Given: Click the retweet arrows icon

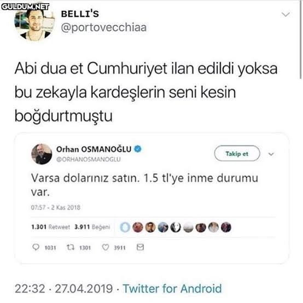Looking at the screenshot, I should coord(71,247).
